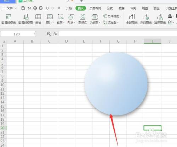Click the 流程图 flowchart icon
This screenshot has height=147, width=177.
coord(105,22)
